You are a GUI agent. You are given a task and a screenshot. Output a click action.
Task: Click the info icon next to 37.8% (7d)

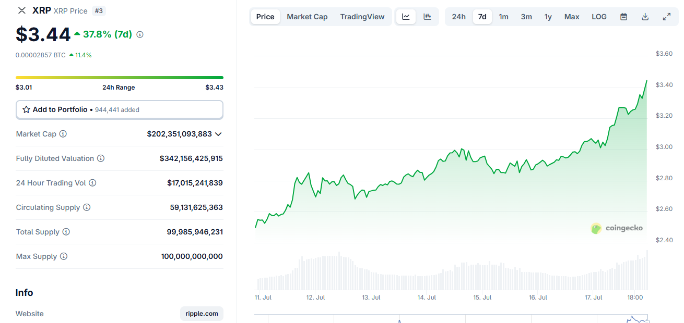pos(140,34)
